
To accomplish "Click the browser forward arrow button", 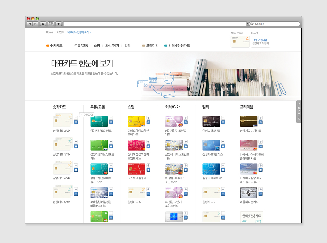I will 35,24.
